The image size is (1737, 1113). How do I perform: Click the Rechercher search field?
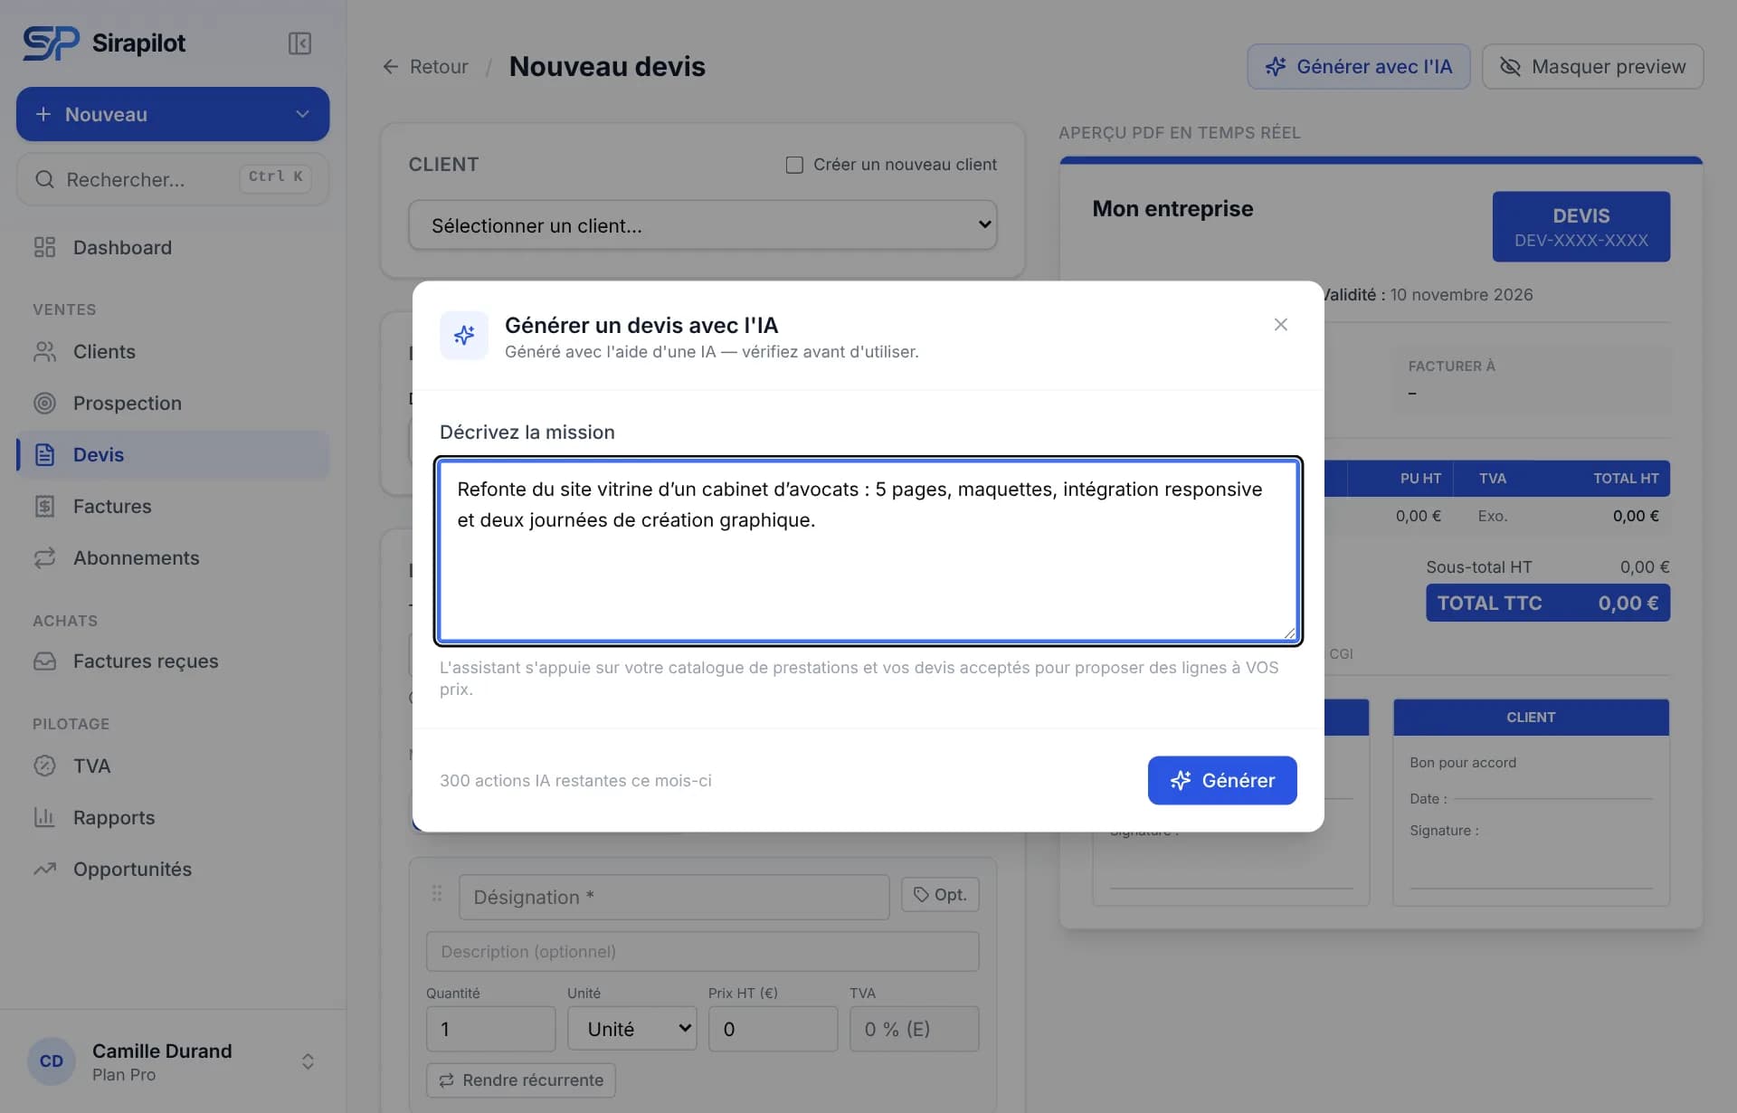pyautogui.click(x=172, y=179)
